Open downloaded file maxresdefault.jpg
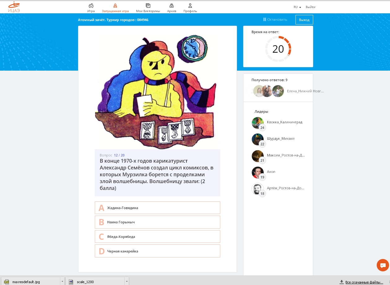The image size is (390, 285). 30,282
